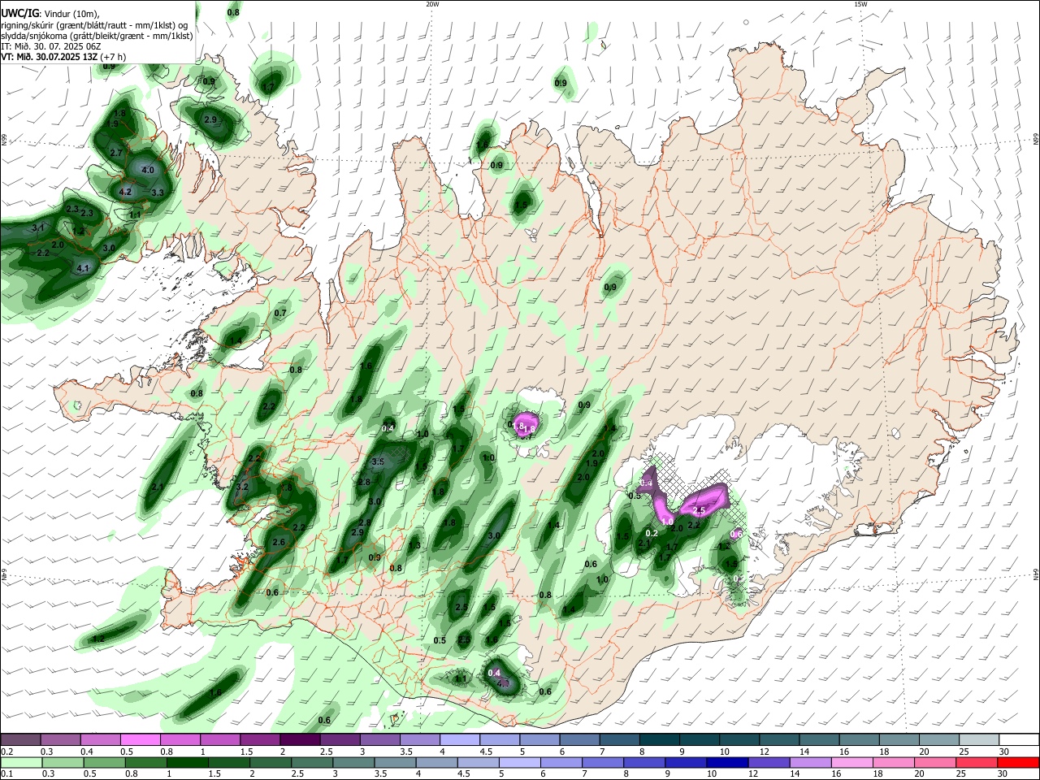Click the '0.1' label in the rain legend
This screenshot has width=1040, height=780.
pos(6,774)
